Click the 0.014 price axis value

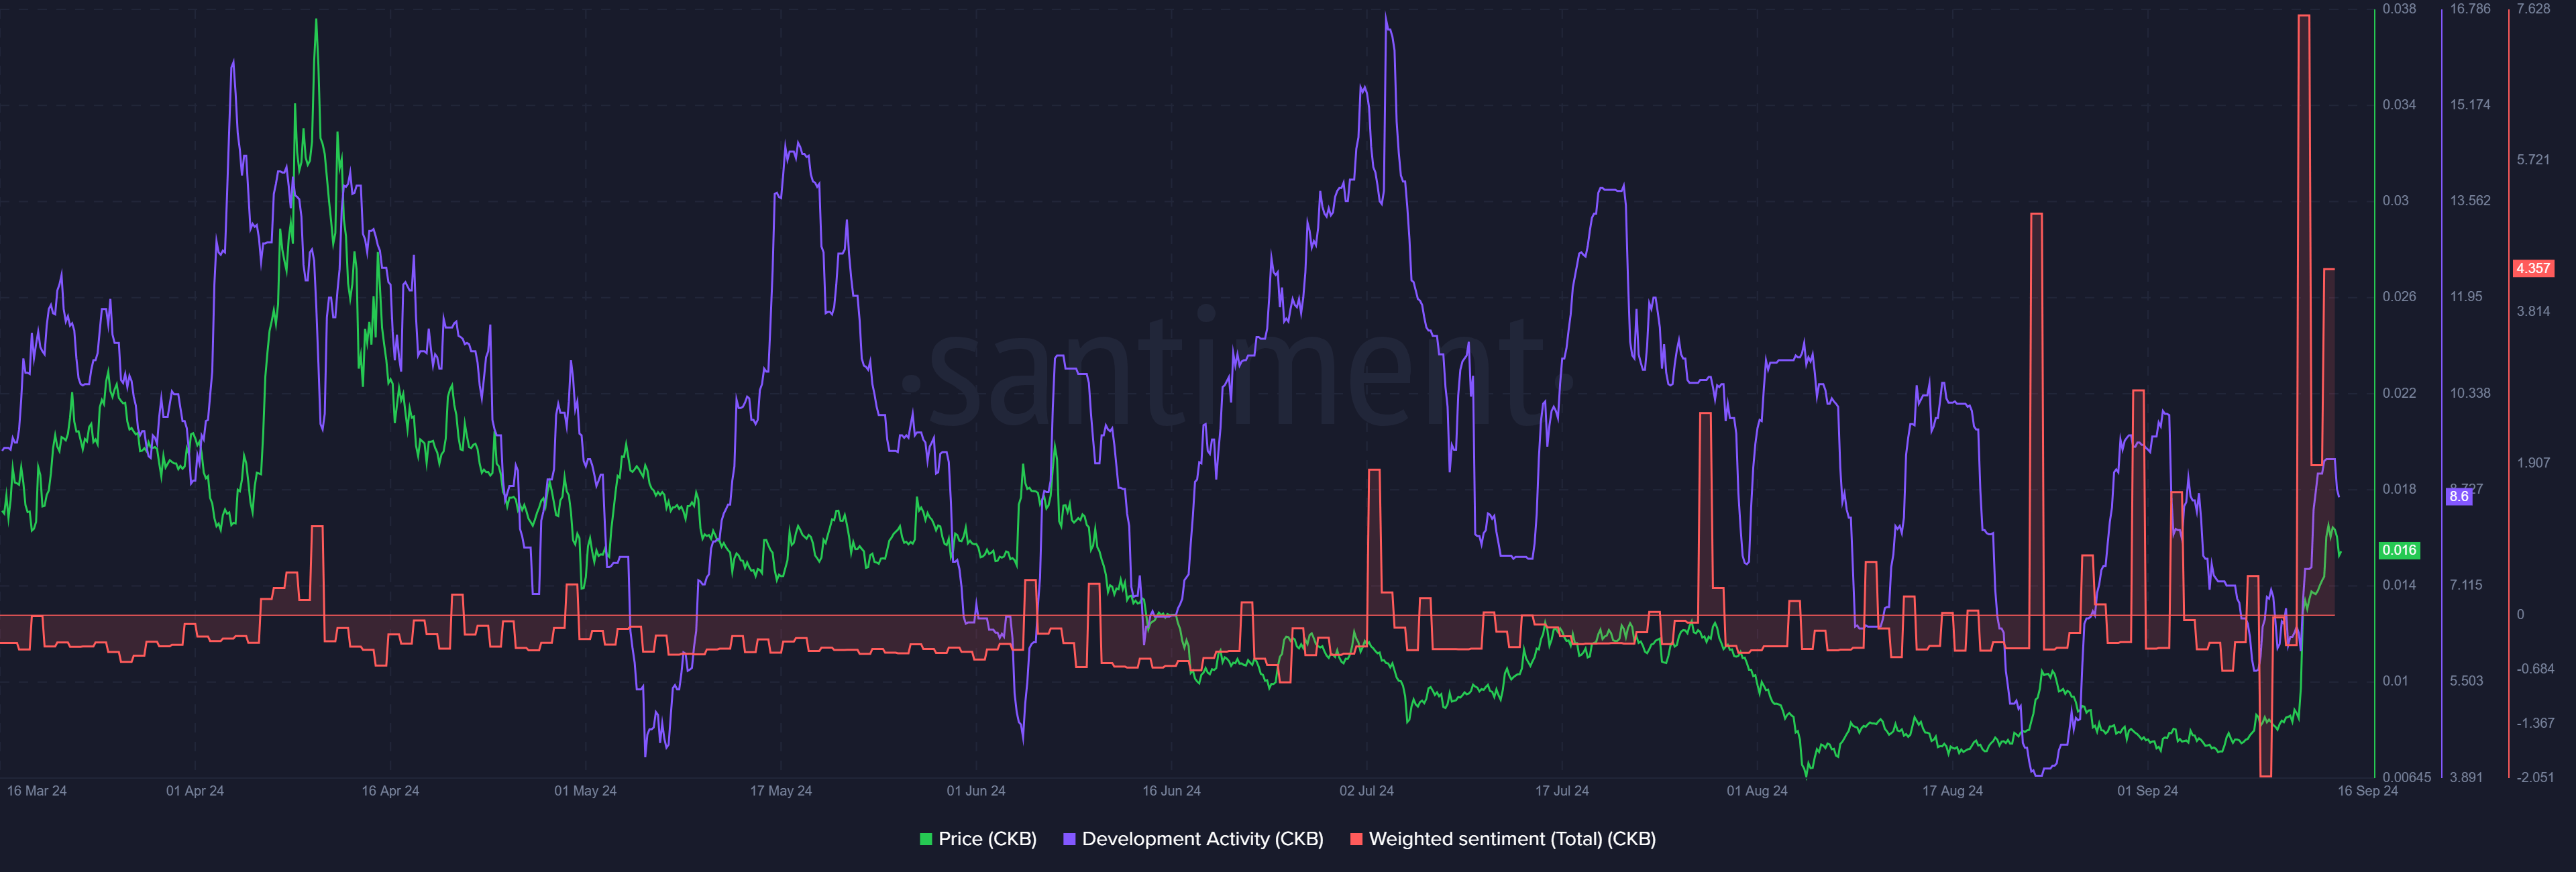point(2399,585)
